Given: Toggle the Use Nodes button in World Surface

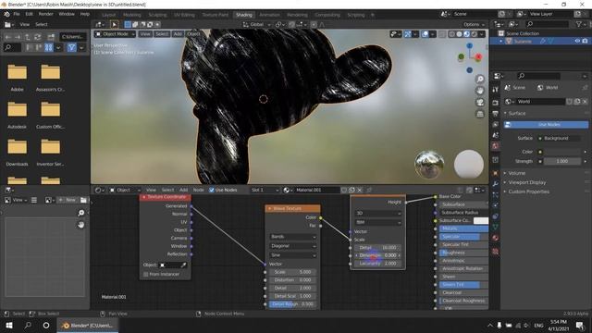Looking at the screenshot, I should click(546, 125).
